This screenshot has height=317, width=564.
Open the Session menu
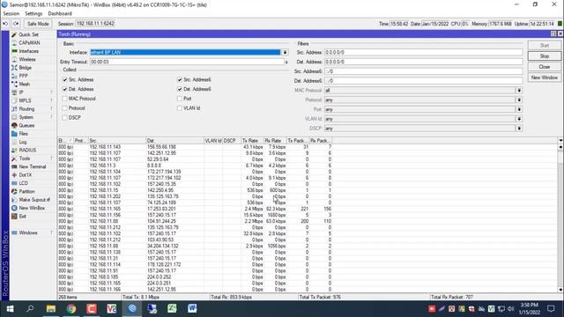[x=11, y=14]
